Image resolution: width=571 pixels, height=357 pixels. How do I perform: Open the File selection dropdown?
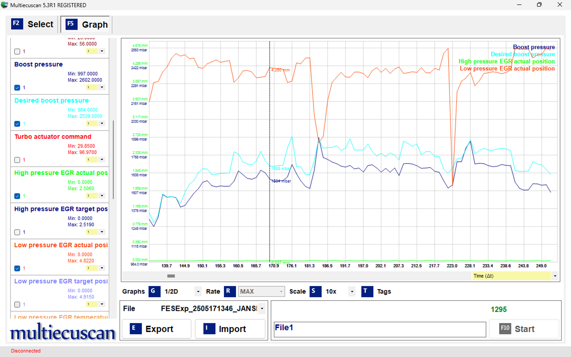pos(262,308)
